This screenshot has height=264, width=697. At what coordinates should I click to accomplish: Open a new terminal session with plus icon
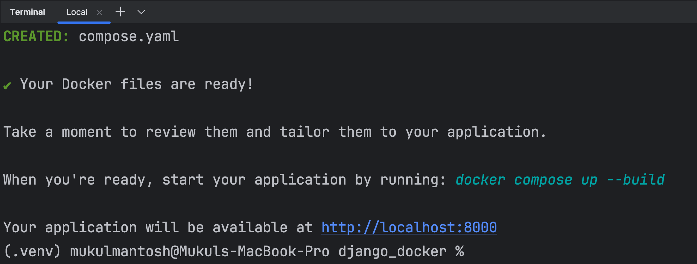coord(120,12)
